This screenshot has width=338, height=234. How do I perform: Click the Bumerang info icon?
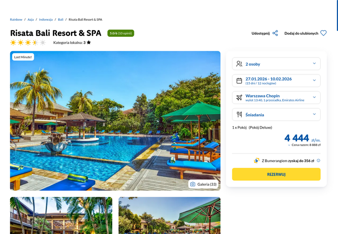click(319, 161)
